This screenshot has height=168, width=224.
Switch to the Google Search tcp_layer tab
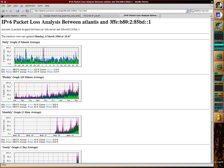tap(60, 16)
